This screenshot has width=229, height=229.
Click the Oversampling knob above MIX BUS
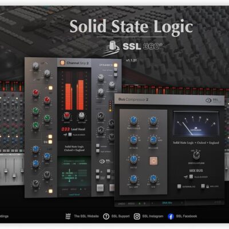tap(196, 155)
